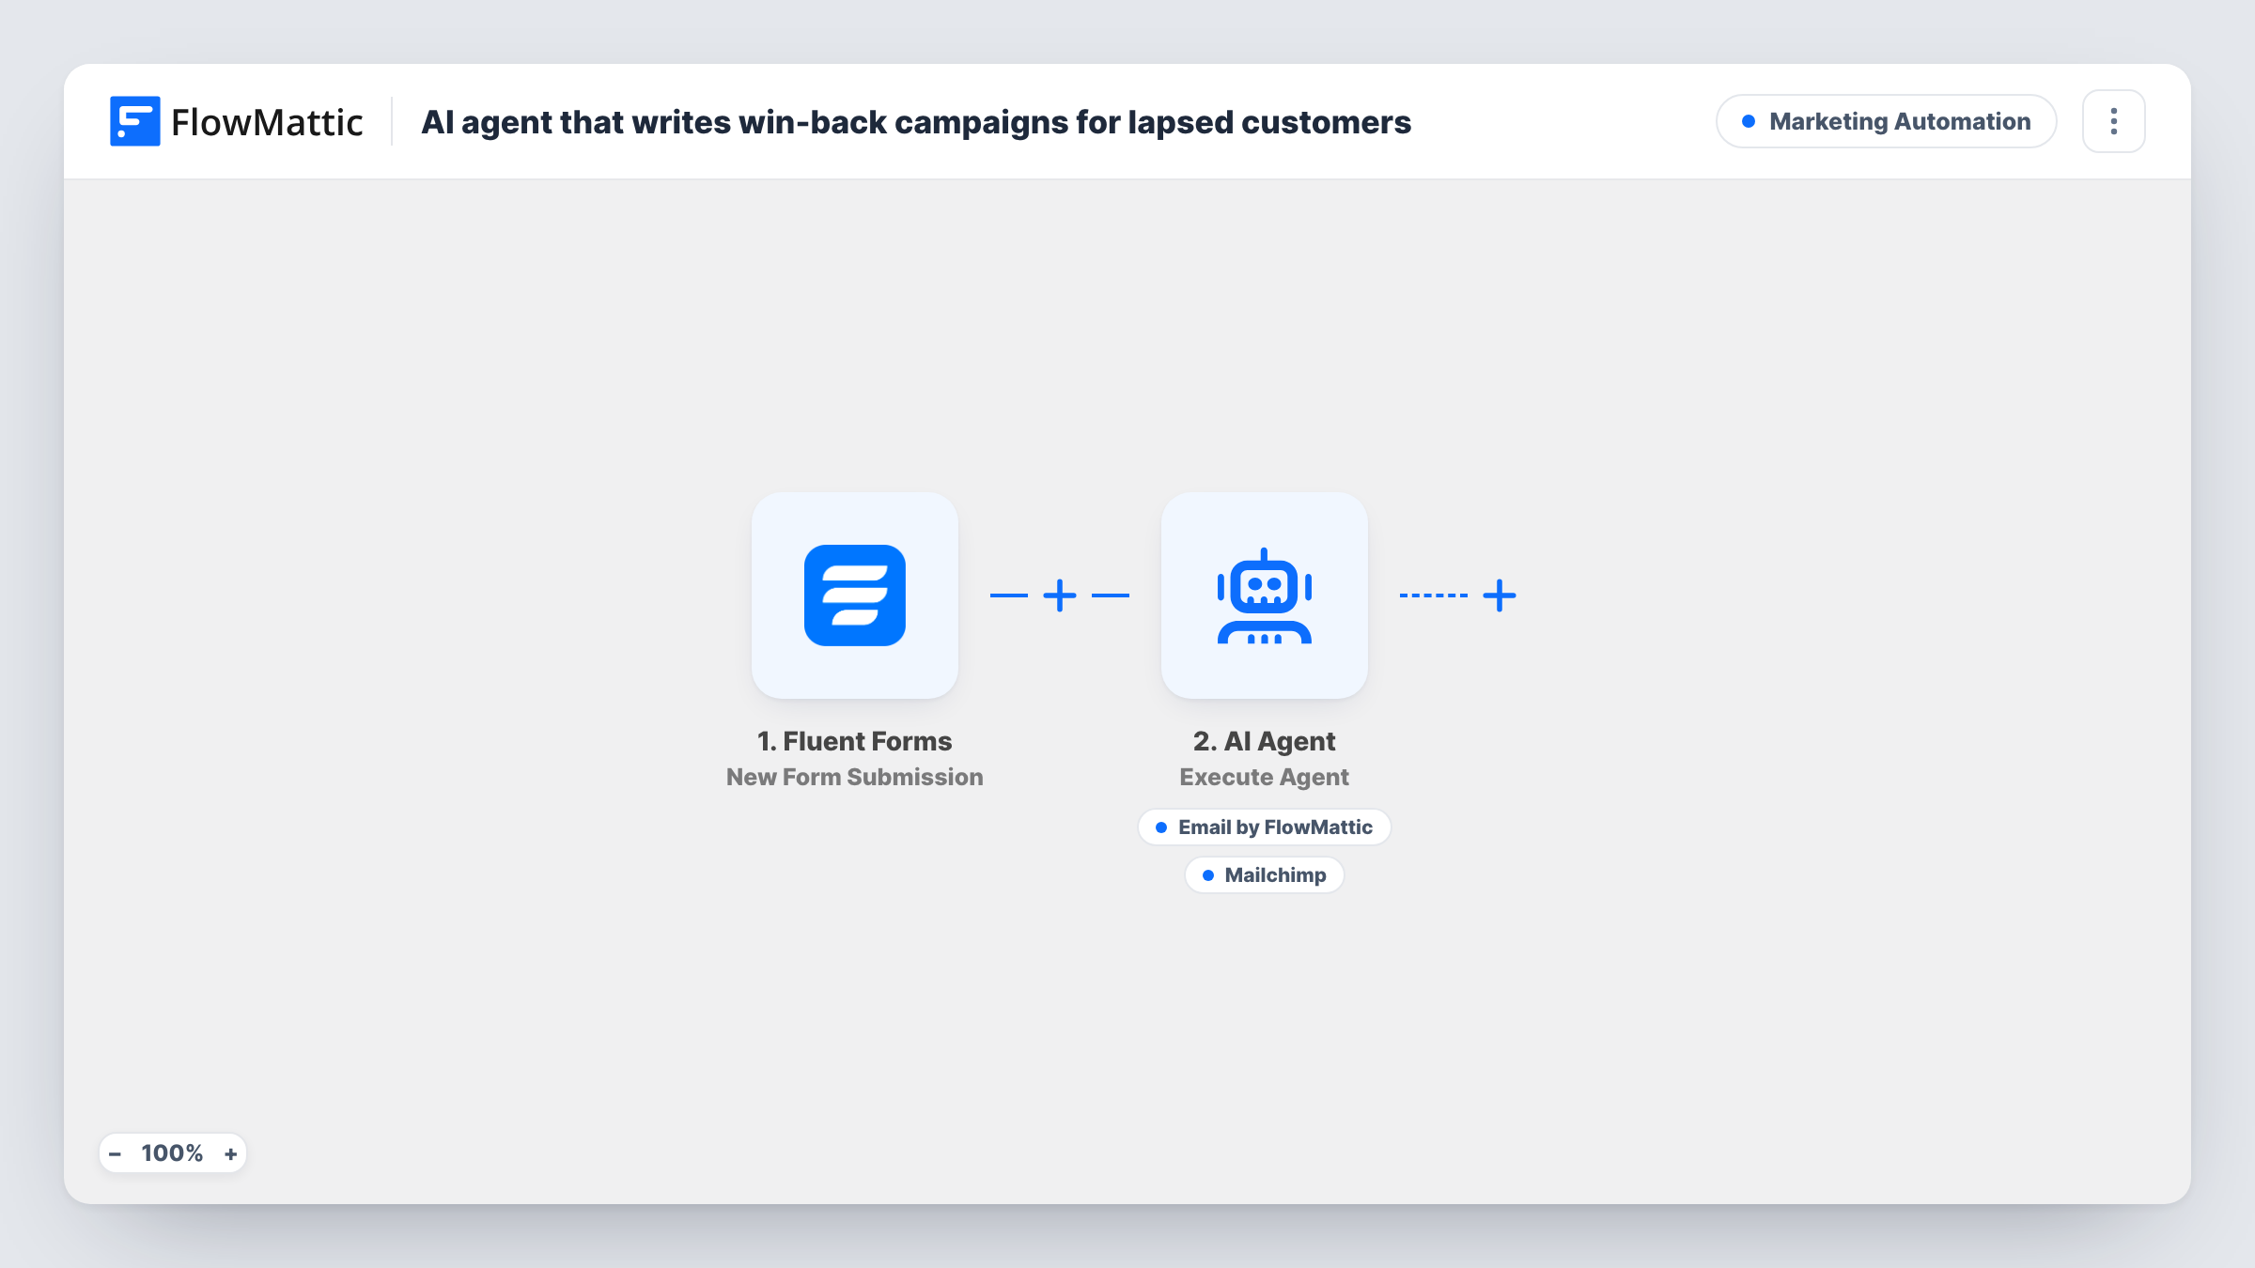Open the three-dot options menu
Image resolution: width=2255 pixels, height=1268 pixels.
pos(2113,121)
